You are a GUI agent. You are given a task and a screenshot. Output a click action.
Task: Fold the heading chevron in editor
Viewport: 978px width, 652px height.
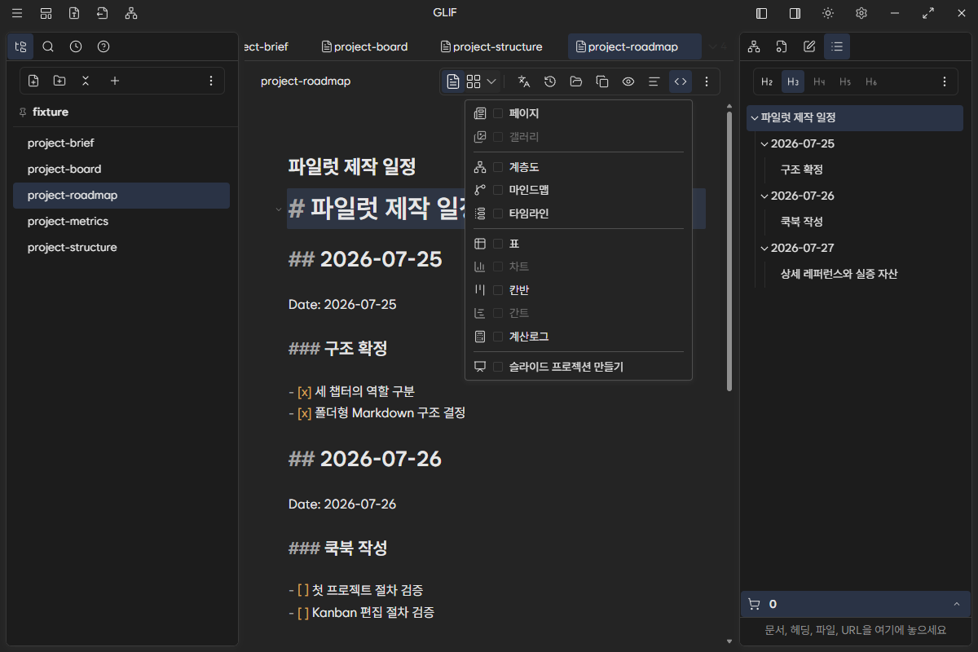278,209
